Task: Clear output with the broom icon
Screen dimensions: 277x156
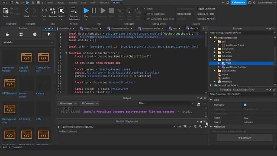Action: click(x=199, y=104)
